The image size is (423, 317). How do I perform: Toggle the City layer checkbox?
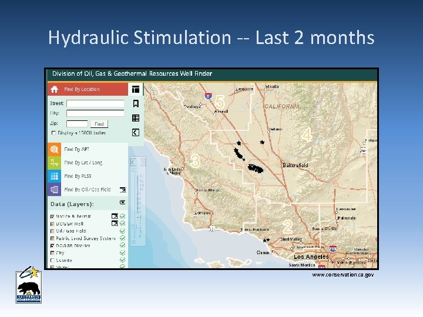click(x=53, y=253)
